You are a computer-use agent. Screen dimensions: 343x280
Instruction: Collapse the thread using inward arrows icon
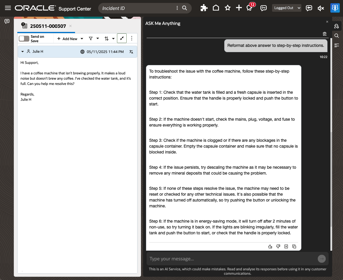(122, 38)
